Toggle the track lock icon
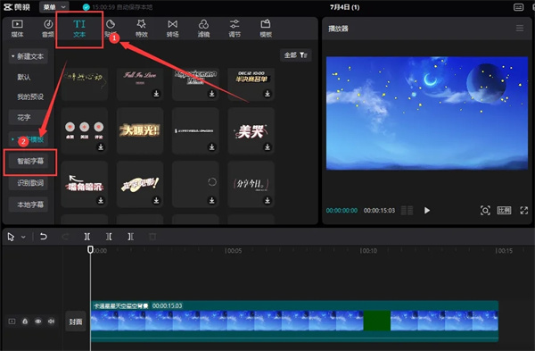Image resolution: width=535 pixels, height=351 pixels. [x=25, y=322]
